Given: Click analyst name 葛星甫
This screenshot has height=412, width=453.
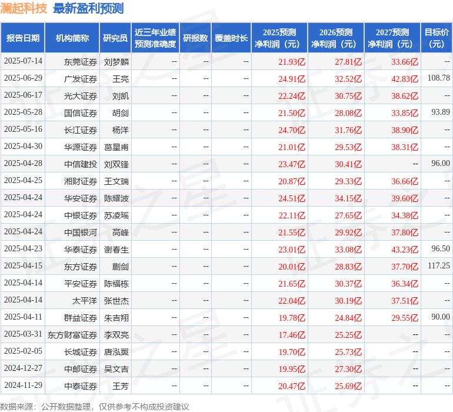Looking at the screenshot, I should 116,148.
